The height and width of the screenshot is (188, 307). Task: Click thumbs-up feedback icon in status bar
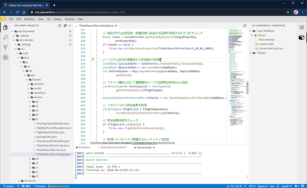point(277,186)
